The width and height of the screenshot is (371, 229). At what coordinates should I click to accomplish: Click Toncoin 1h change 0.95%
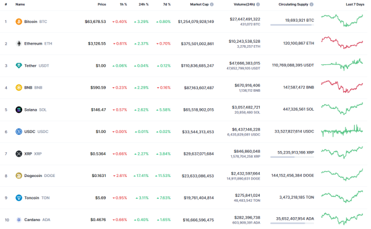[120, 197]
